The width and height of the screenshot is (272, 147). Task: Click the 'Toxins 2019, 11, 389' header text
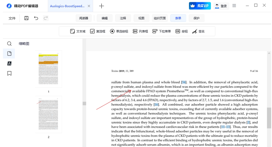coord(122,71)
